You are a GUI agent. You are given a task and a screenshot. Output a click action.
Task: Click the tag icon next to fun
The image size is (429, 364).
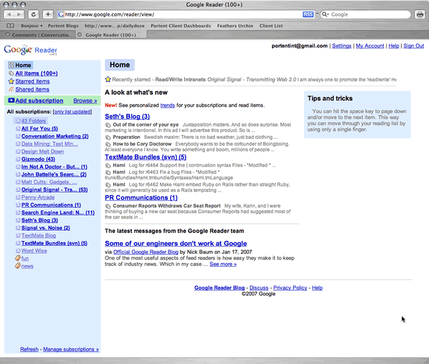18,258
